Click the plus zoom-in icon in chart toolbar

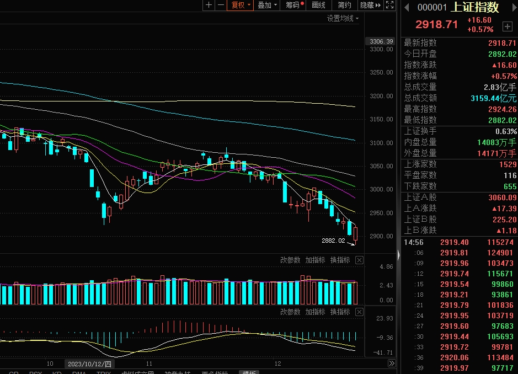click(x=209, y=5)
